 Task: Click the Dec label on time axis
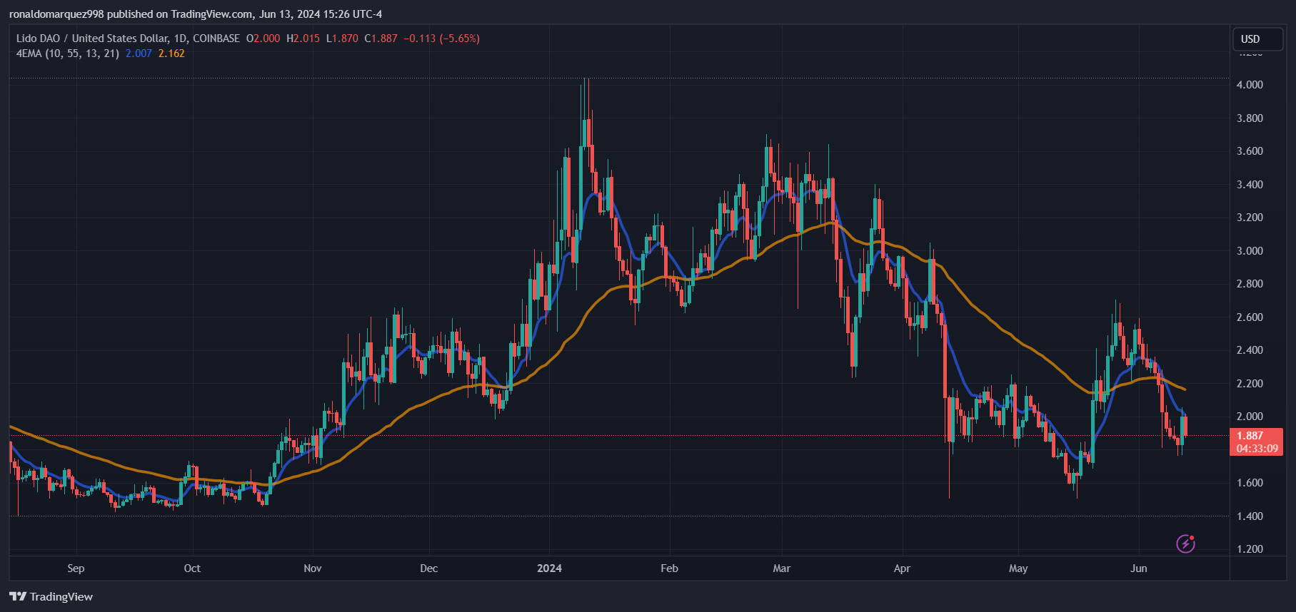pos(429,568)
